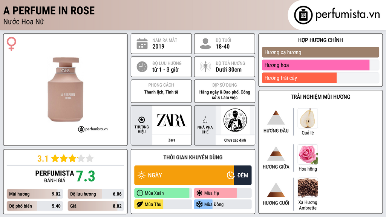Click the dark Đêm night segment
Screen dimensions: 386x217
tap(243, 175)
